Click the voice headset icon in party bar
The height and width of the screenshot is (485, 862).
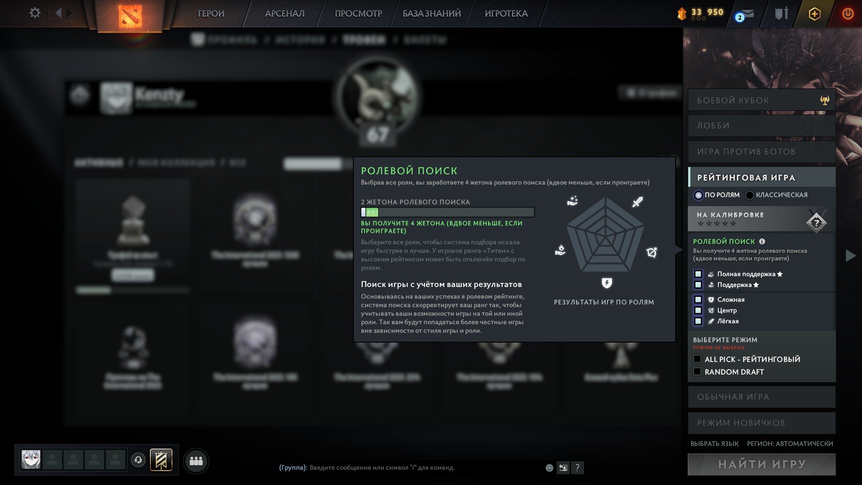tap(138, 460)
